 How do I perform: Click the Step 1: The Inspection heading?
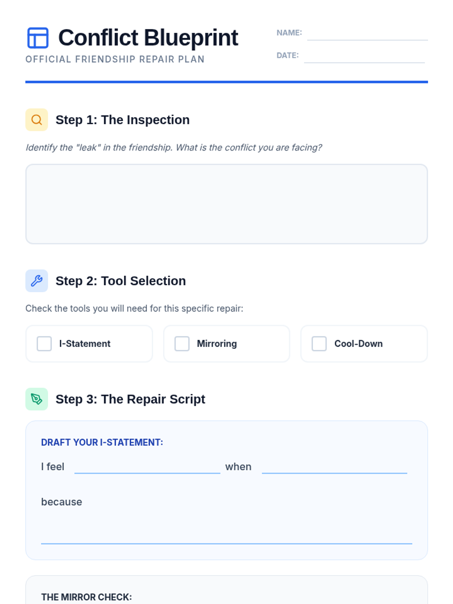(123, 120)
